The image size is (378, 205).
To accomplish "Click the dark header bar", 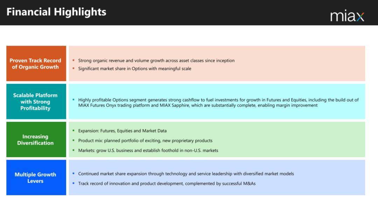I will click(189, 13).
